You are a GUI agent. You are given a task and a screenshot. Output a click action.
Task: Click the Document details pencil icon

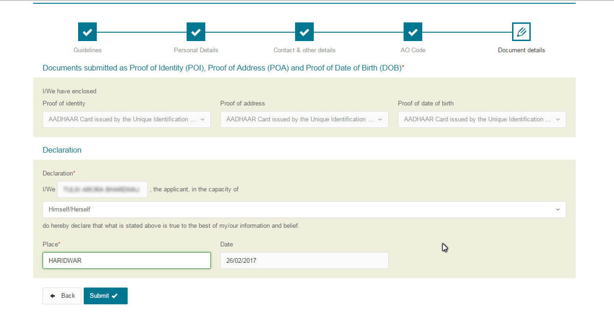pos(521,31)
